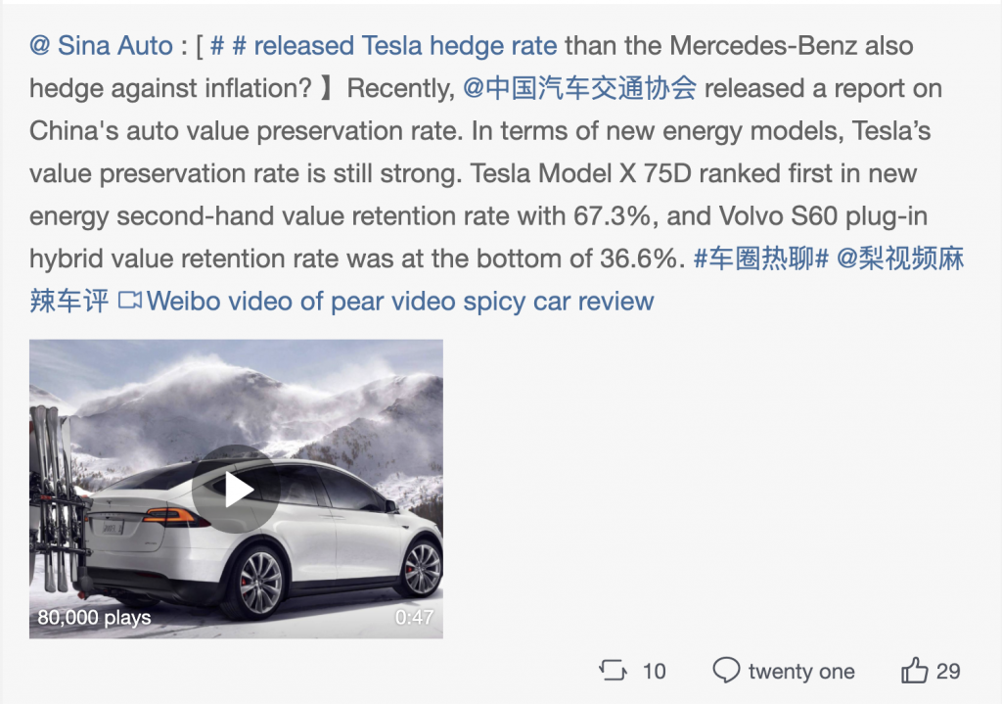The height and width of the screenshot is (704, 1002).
Task: Open comments via speech bubble icon
Action: 726,670
